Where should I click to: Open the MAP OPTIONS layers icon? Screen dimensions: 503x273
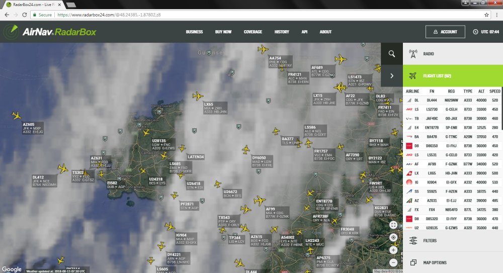click(x=413, y=262)
